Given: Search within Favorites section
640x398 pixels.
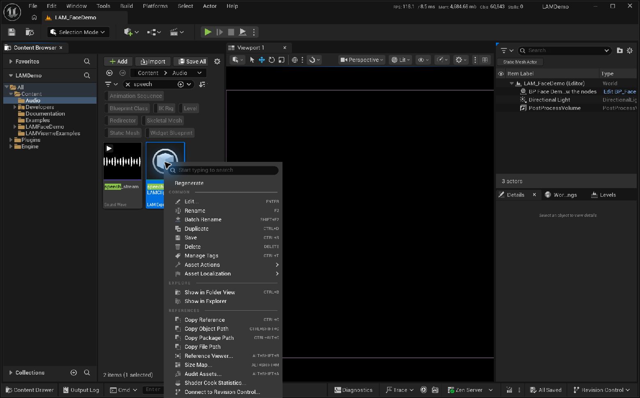Looking at the screenshot, I should [87, 61].
